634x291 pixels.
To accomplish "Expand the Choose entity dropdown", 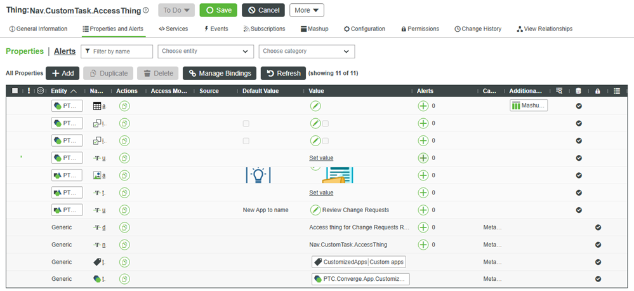I will (x=206, y=51).
